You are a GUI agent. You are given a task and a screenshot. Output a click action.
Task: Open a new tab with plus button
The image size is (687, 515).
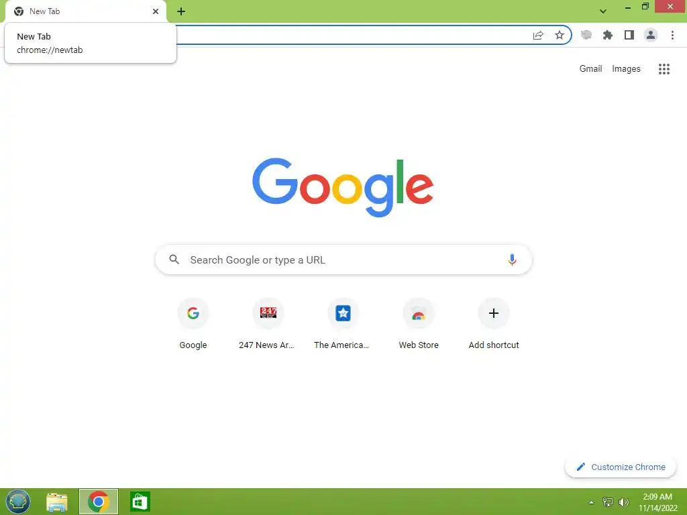click(181, 11)
